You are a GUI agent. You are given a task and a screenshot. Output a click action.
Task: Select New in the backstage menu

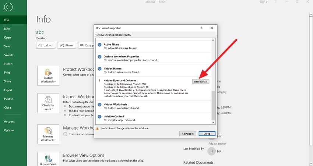tap(13, 29)
